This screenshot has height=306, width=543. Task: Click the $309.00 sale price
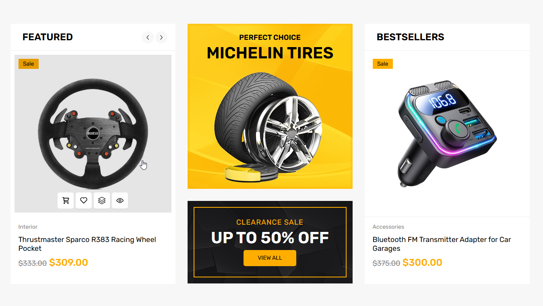[68, 263]
